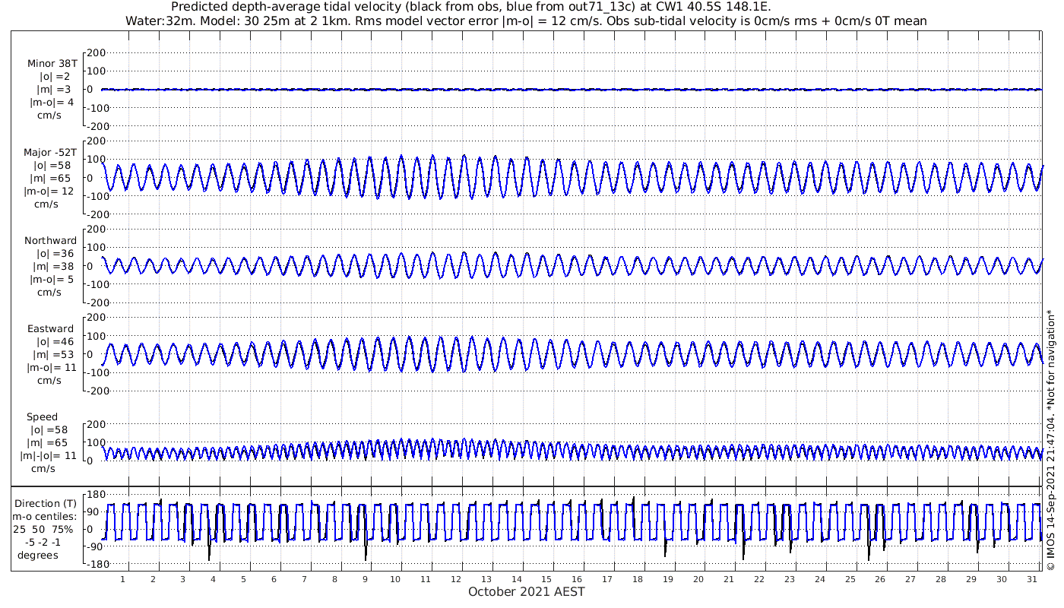Click day '5' tick label on date axis
1064x608 pixels.
click(243, 579)
